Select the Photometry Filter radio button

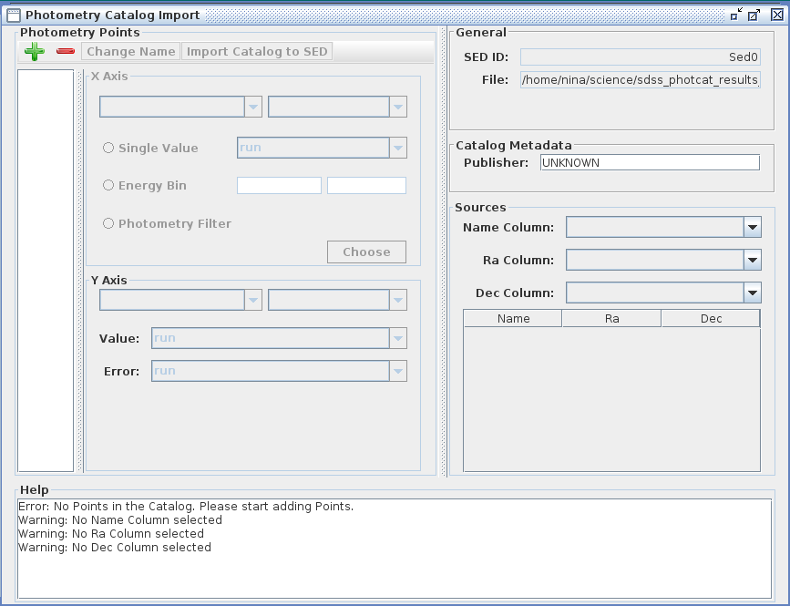[108, 223]
